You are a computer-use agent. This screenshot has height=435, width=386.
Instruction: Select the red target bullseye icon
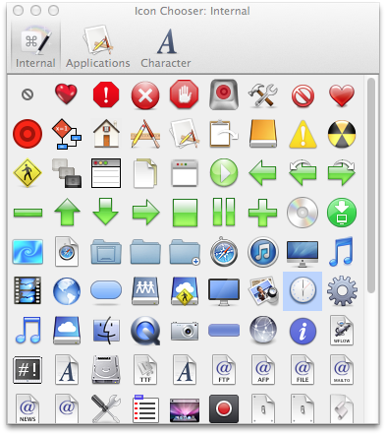tap(28, 134)
